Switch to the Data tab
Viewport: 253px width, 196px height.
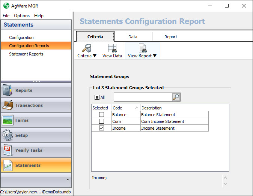pos(133,37)
